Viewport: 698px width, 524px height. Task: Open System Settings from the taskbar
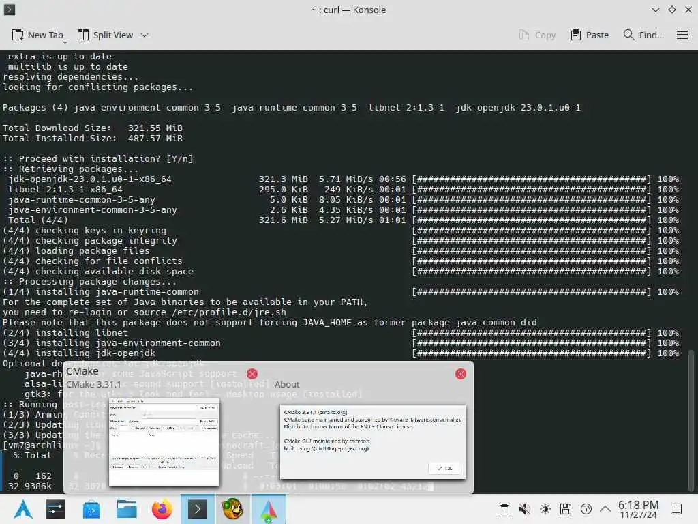(56, 509)
